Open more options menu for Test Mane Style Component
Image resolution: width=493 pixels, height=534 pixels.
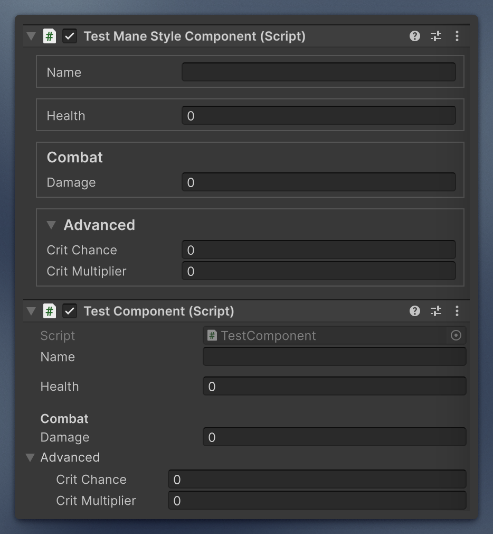tap(457, 36)
